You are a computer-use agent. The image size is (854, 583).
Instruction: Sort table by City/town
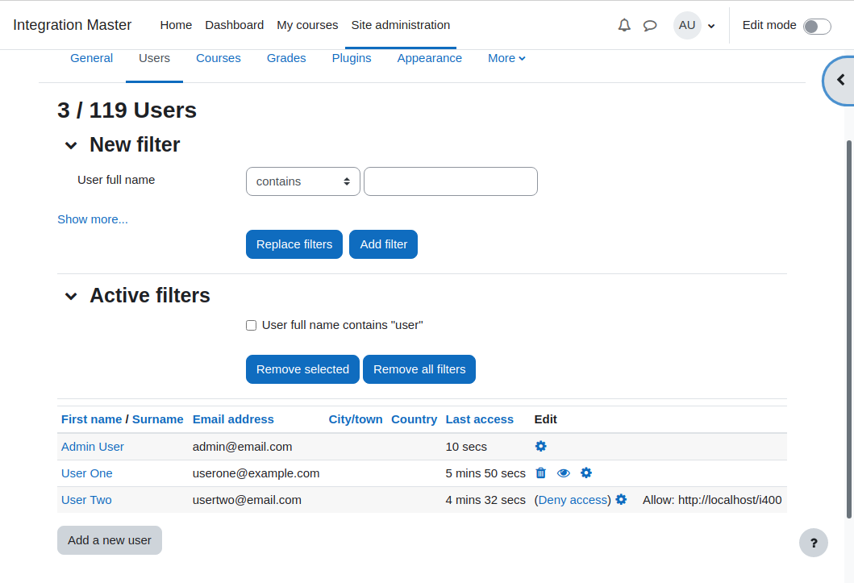coord(355,419)
